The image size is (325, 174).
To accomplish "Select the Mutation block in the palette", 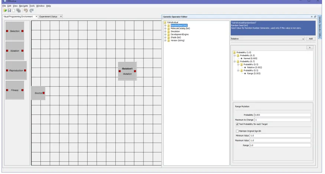I will click(x=15, y=51).
